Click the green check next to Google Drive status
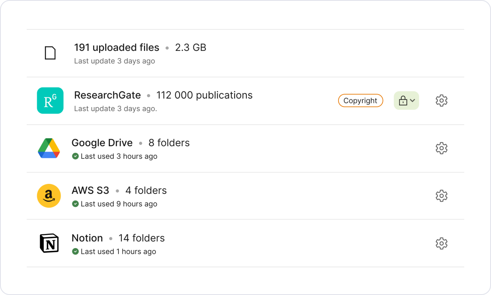 point(75,156)
